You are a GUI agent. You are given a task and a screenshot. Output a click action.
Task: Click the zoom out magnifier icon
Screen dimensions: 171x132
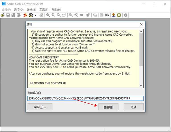(48, 15)
